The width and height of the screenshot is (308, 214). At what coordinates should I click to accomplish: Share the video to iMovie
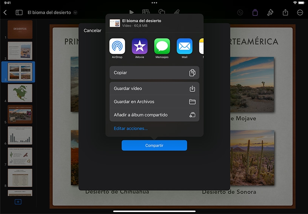[x=139, y=46]
